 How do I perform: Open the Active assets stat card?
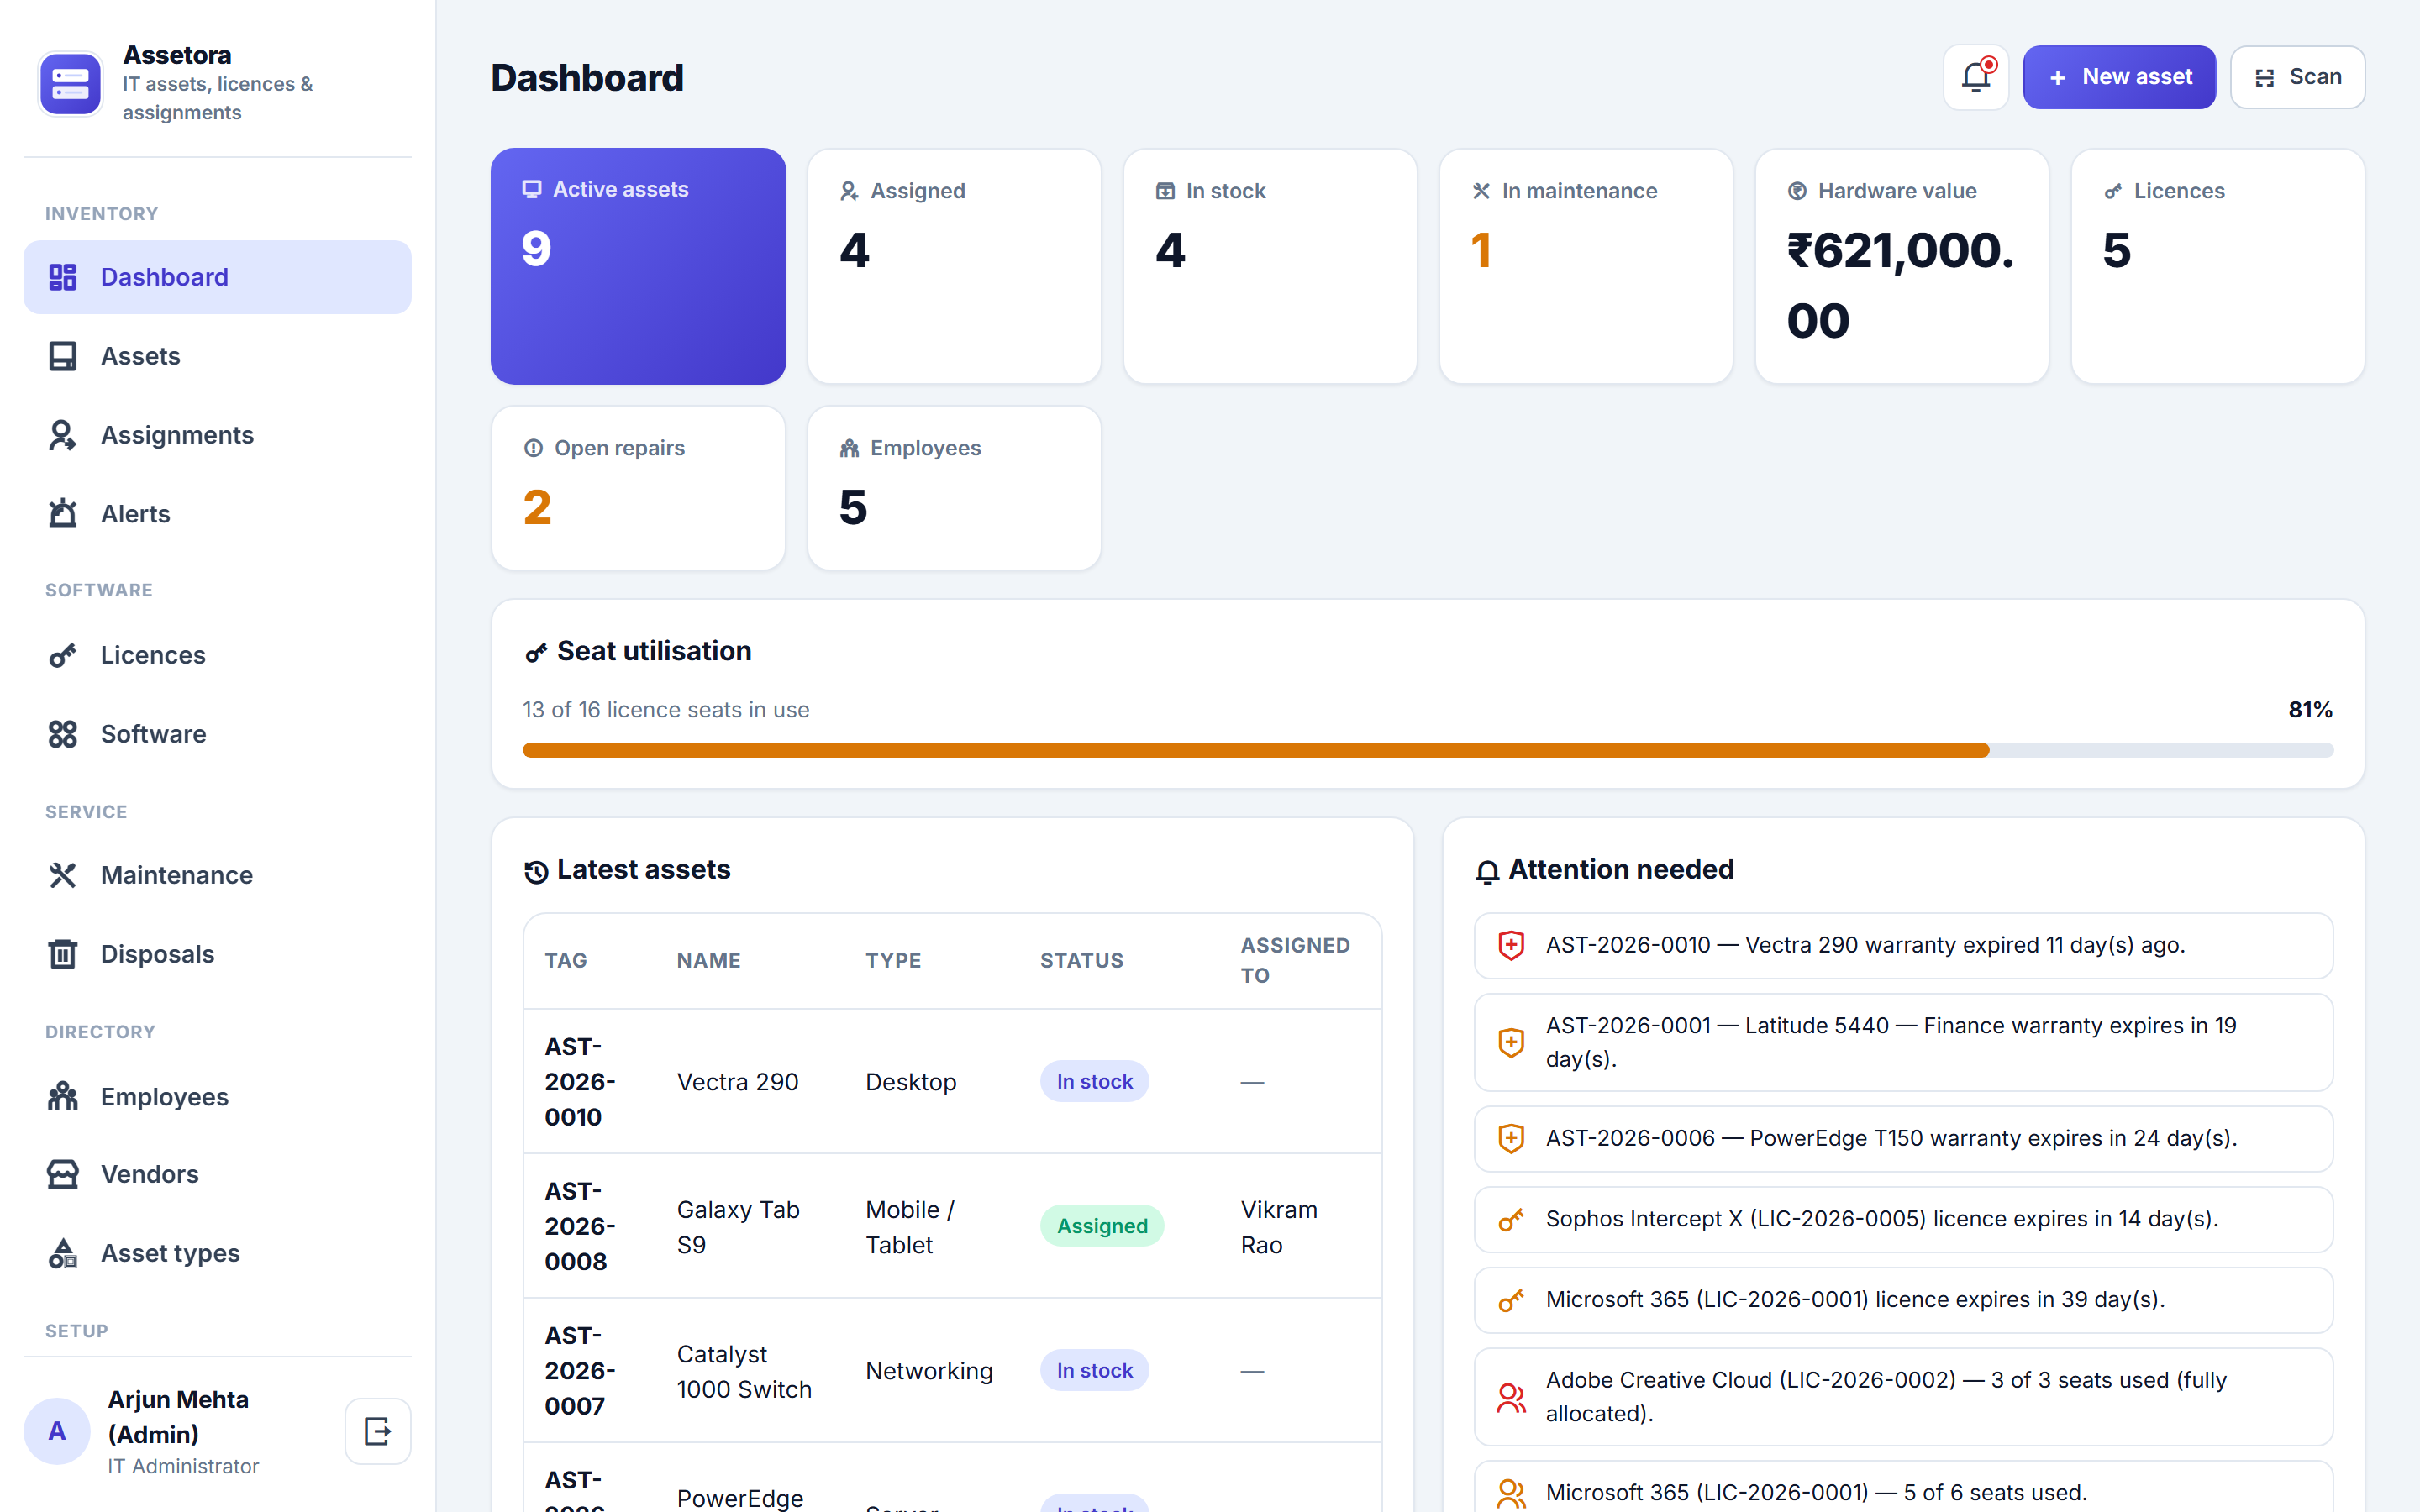pos(638,266)
